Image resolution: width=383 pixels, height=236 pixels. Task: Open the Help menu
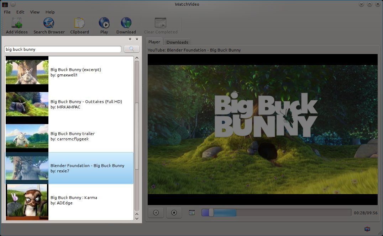[x=50, y=12]
